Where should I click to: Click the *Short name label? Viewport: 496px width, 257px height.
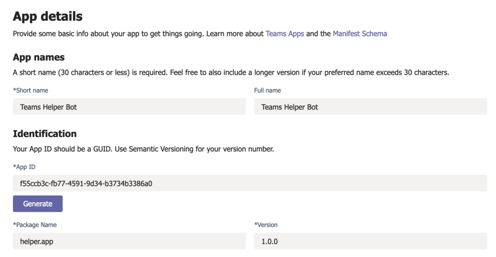click(30, 90)
